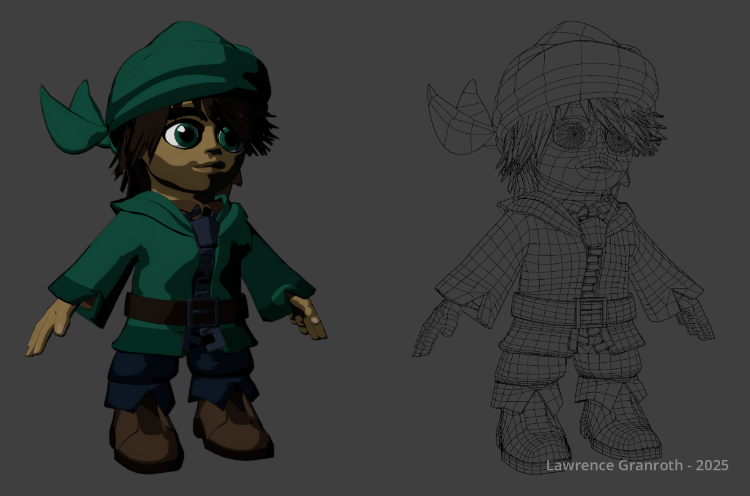The image size is (750, 496).
Task: Select the rendered character's brown boot
Action: click(144, 440)
